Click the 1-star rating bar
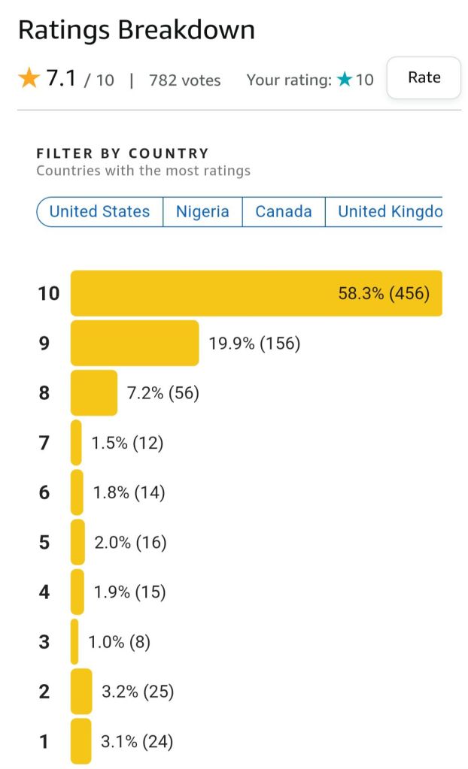The width and height of the screenshot is (468, 769). tap(81, 741)
